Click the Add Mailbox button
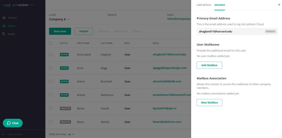Viewport: 282px width, 138px height. pos(209,65)
